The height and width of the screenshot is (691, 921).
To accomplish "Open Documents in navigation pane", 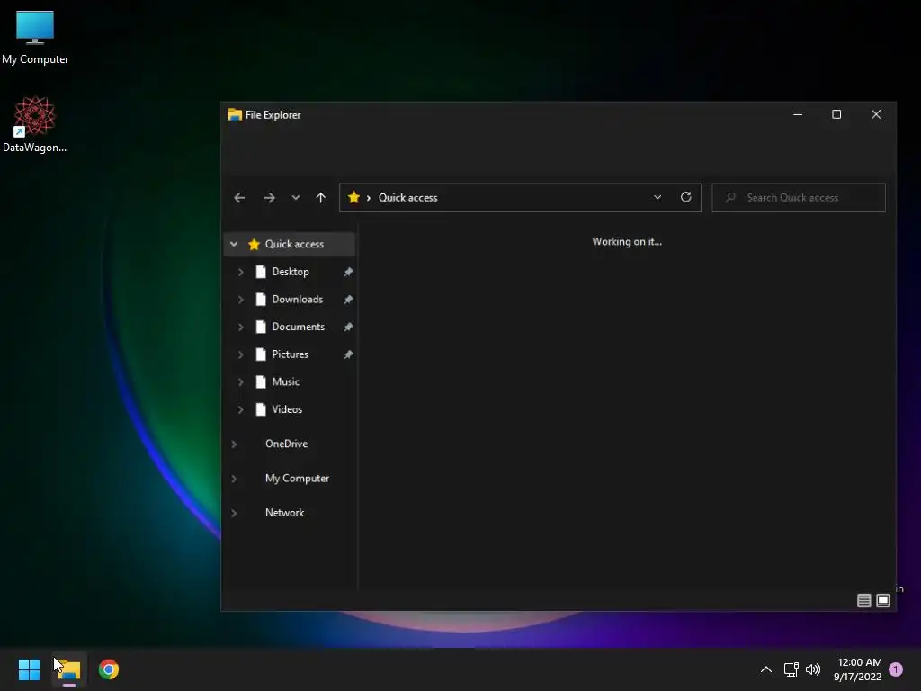I will click(x=298, y=327).
